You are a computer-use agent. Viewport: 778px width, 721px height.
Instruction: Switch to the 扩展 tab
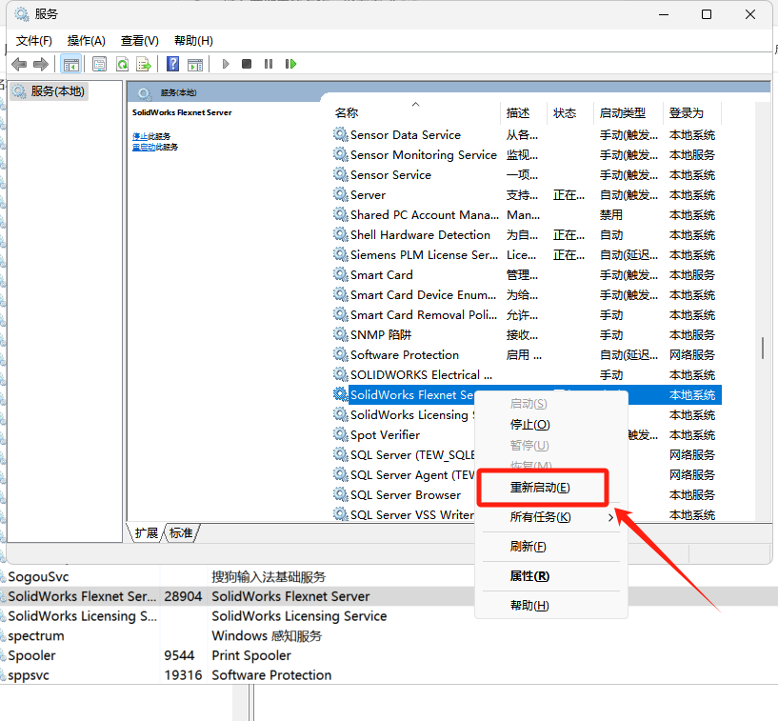(146, 533)
